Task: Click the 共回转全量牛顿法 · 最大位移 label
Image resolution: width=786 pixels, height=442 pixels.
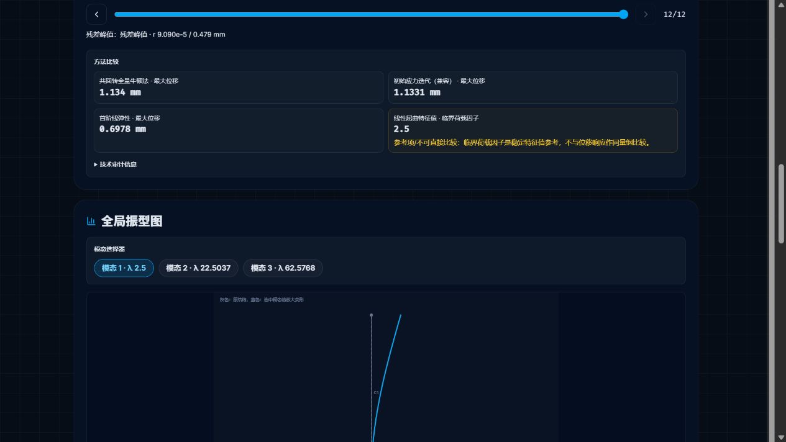Action: pyautogui.click(x=139, y=81)
